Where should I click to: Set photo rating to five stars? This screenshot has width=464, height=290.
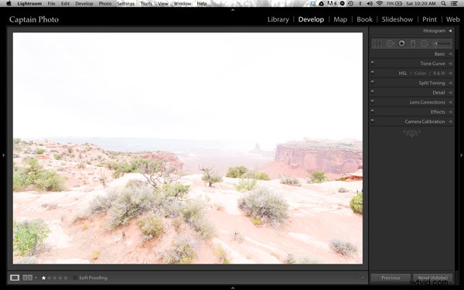tap(66, 278)
